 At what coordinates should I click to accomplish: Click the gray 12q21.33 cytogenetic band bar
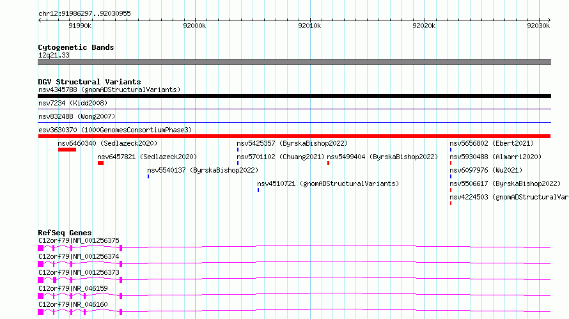coord(294,62)
